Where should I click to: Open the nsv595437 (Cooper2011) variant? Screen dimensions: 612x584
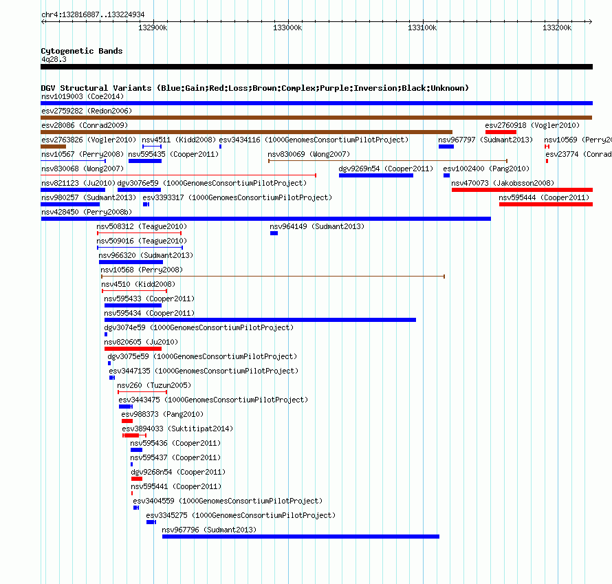[175, 457]
